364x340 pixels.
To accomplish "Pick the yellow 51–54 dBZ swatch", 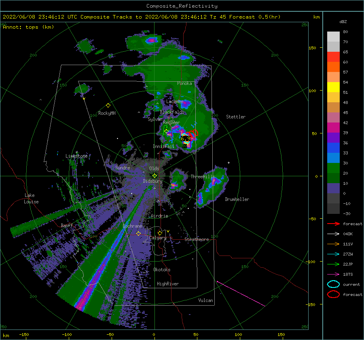I will point(333,87).
